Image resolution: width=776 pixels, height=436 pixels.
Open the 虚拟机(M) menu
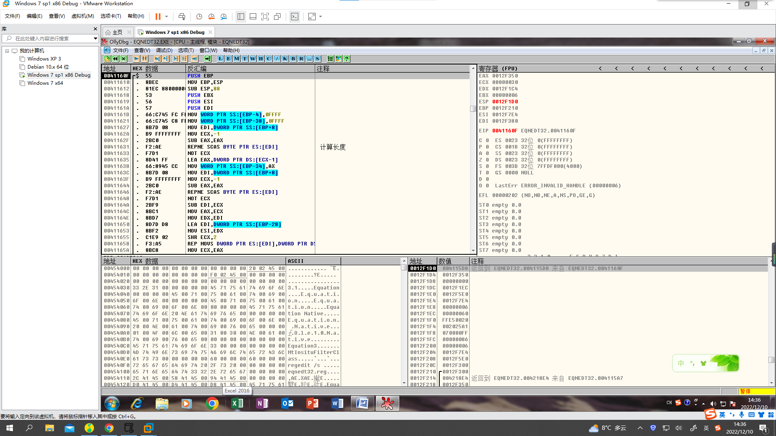(x=82, y=16)
